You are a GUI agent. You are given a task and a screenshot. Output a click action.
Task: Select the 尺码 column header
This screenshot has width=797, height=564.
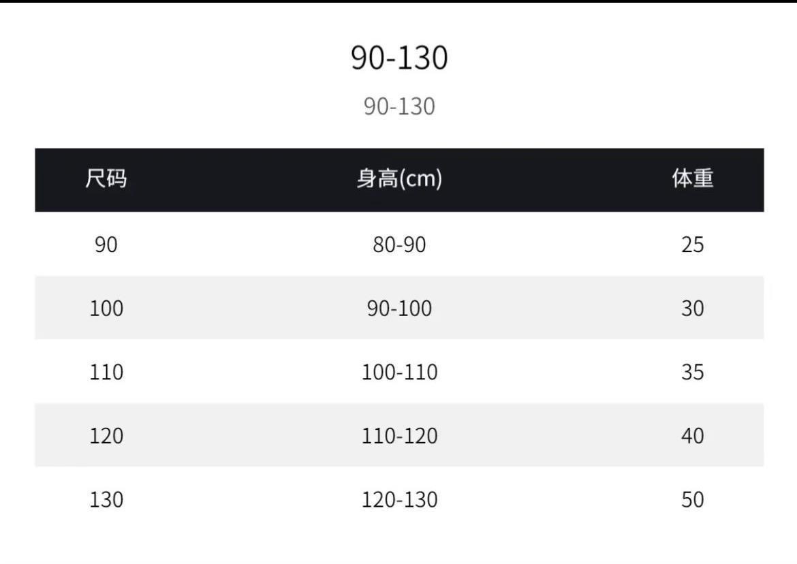coord(106,179)
